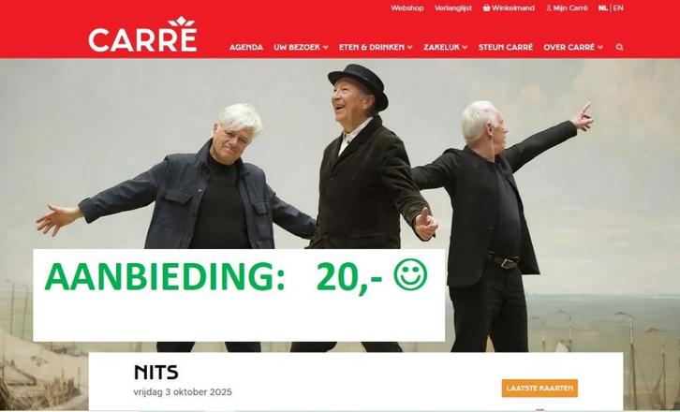
Task: Expand the Eten & Drinken dropdown menu
Action: point(376,47)
